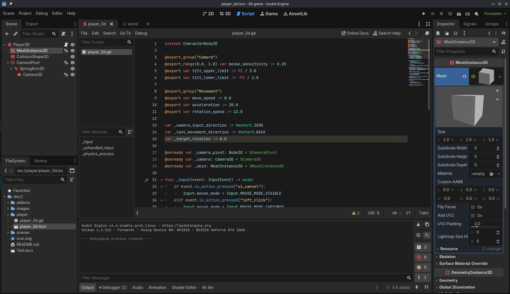
Task: Click the Search Help button
Action: click(x=387, y=33)
